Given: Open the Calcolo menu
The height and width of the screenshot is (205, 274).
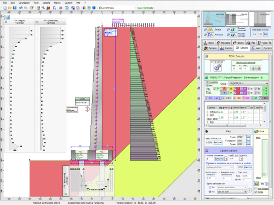Looking at the screenshot, I should click(x=46, y=3).
